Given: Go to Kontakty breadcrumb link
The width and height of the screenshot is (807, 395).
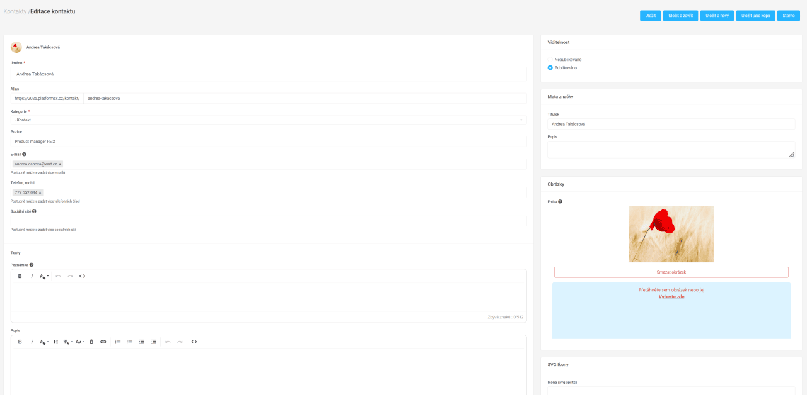Looking at the screenshot, I should click(x=15, y=11).
